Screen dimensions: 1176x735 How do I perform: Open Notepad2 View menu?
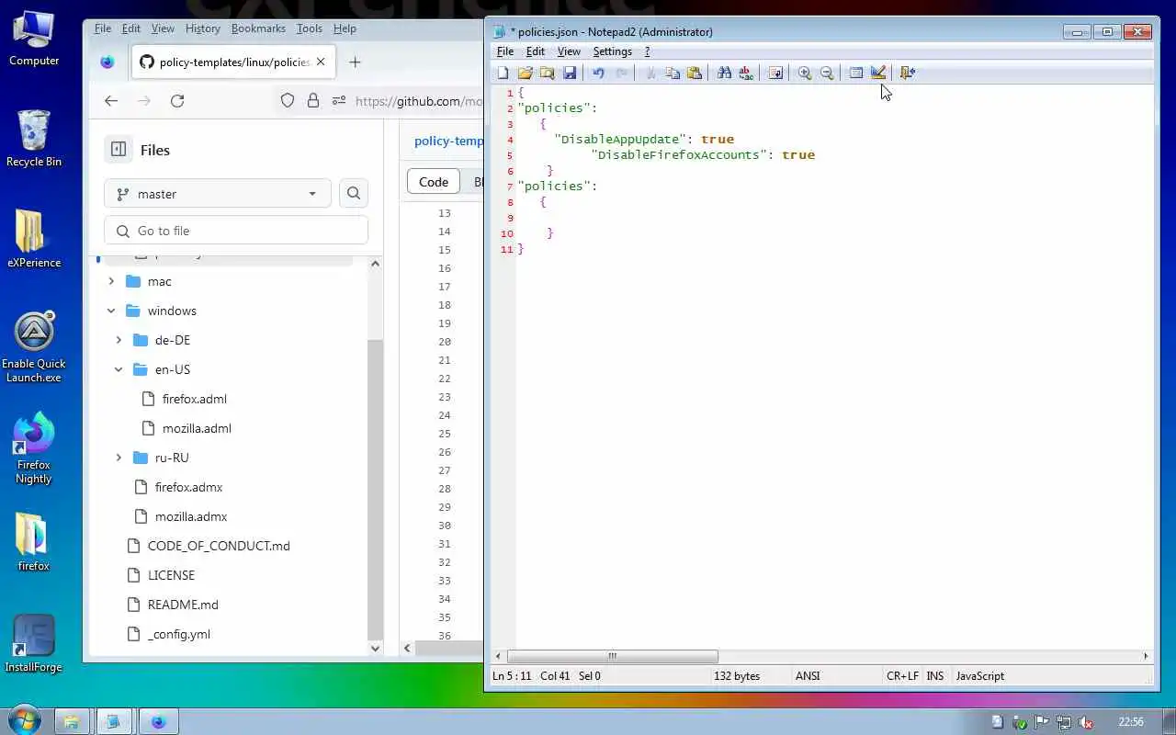[x=569, y=51]
